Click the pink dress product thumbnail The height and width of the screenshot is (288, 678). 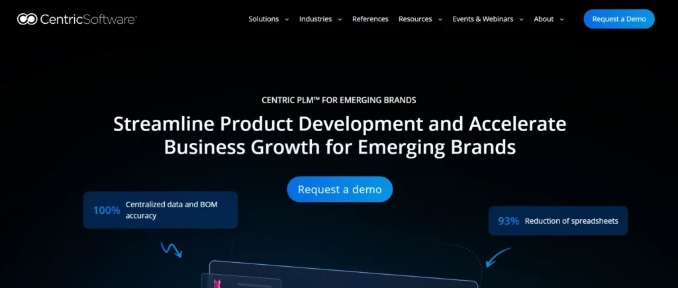pos(217,283)
